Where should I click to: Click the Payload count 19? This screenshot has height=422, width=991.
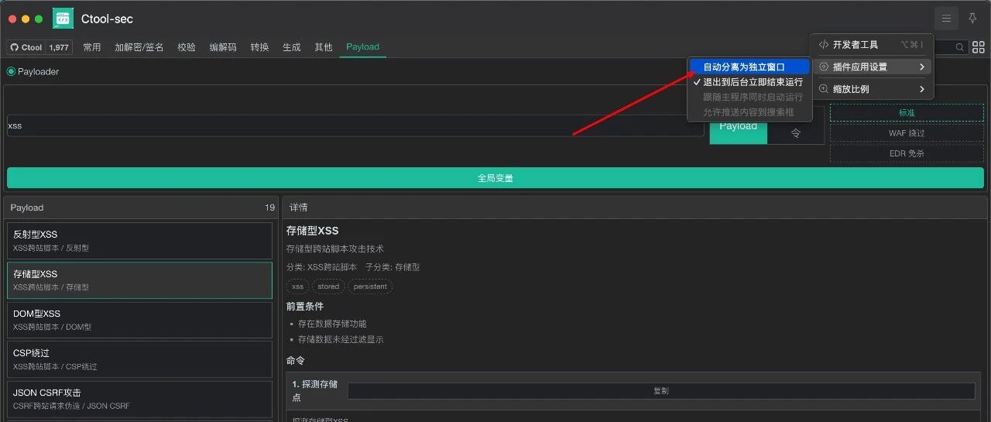[269, 208]
